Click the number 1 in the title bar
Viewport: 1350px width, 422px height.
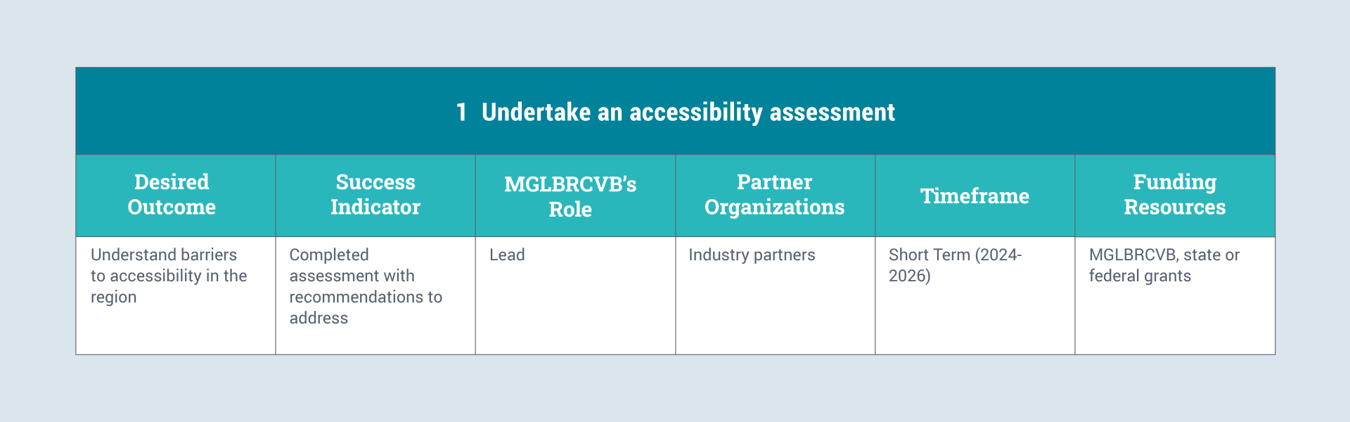coord(461,113)
